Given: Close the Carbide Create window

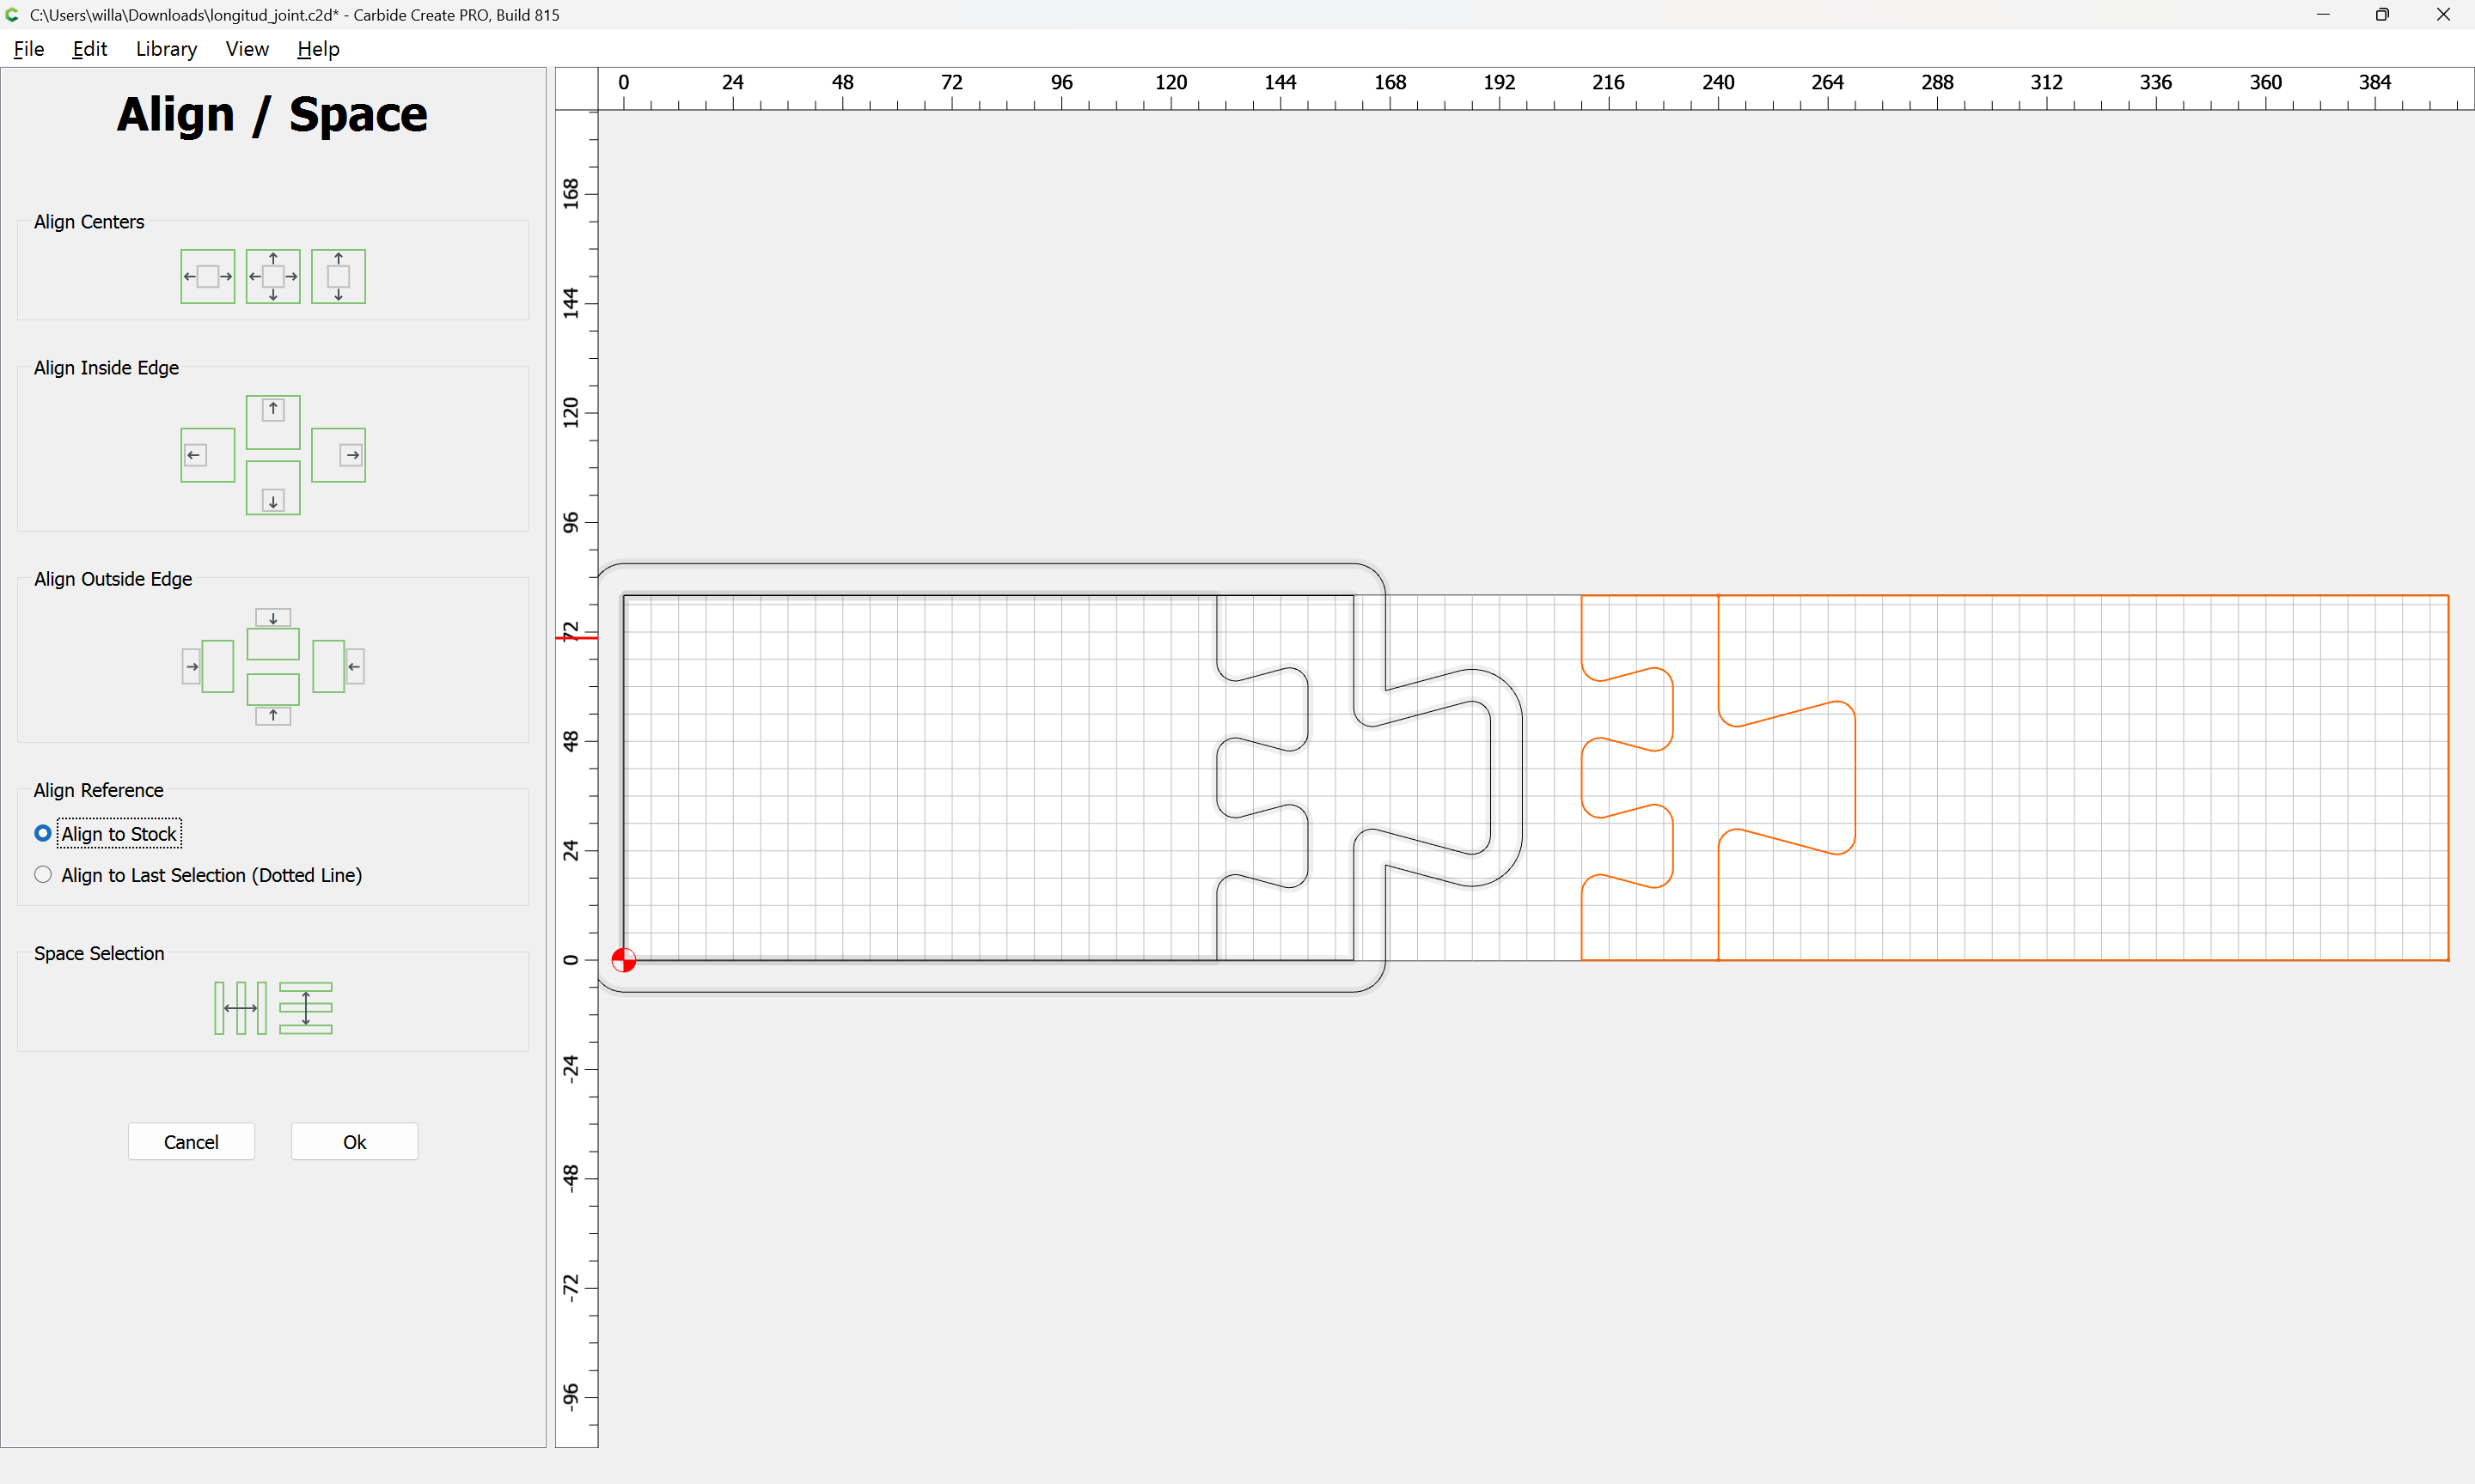Looking at the screenshot, I should (2443, 15).
